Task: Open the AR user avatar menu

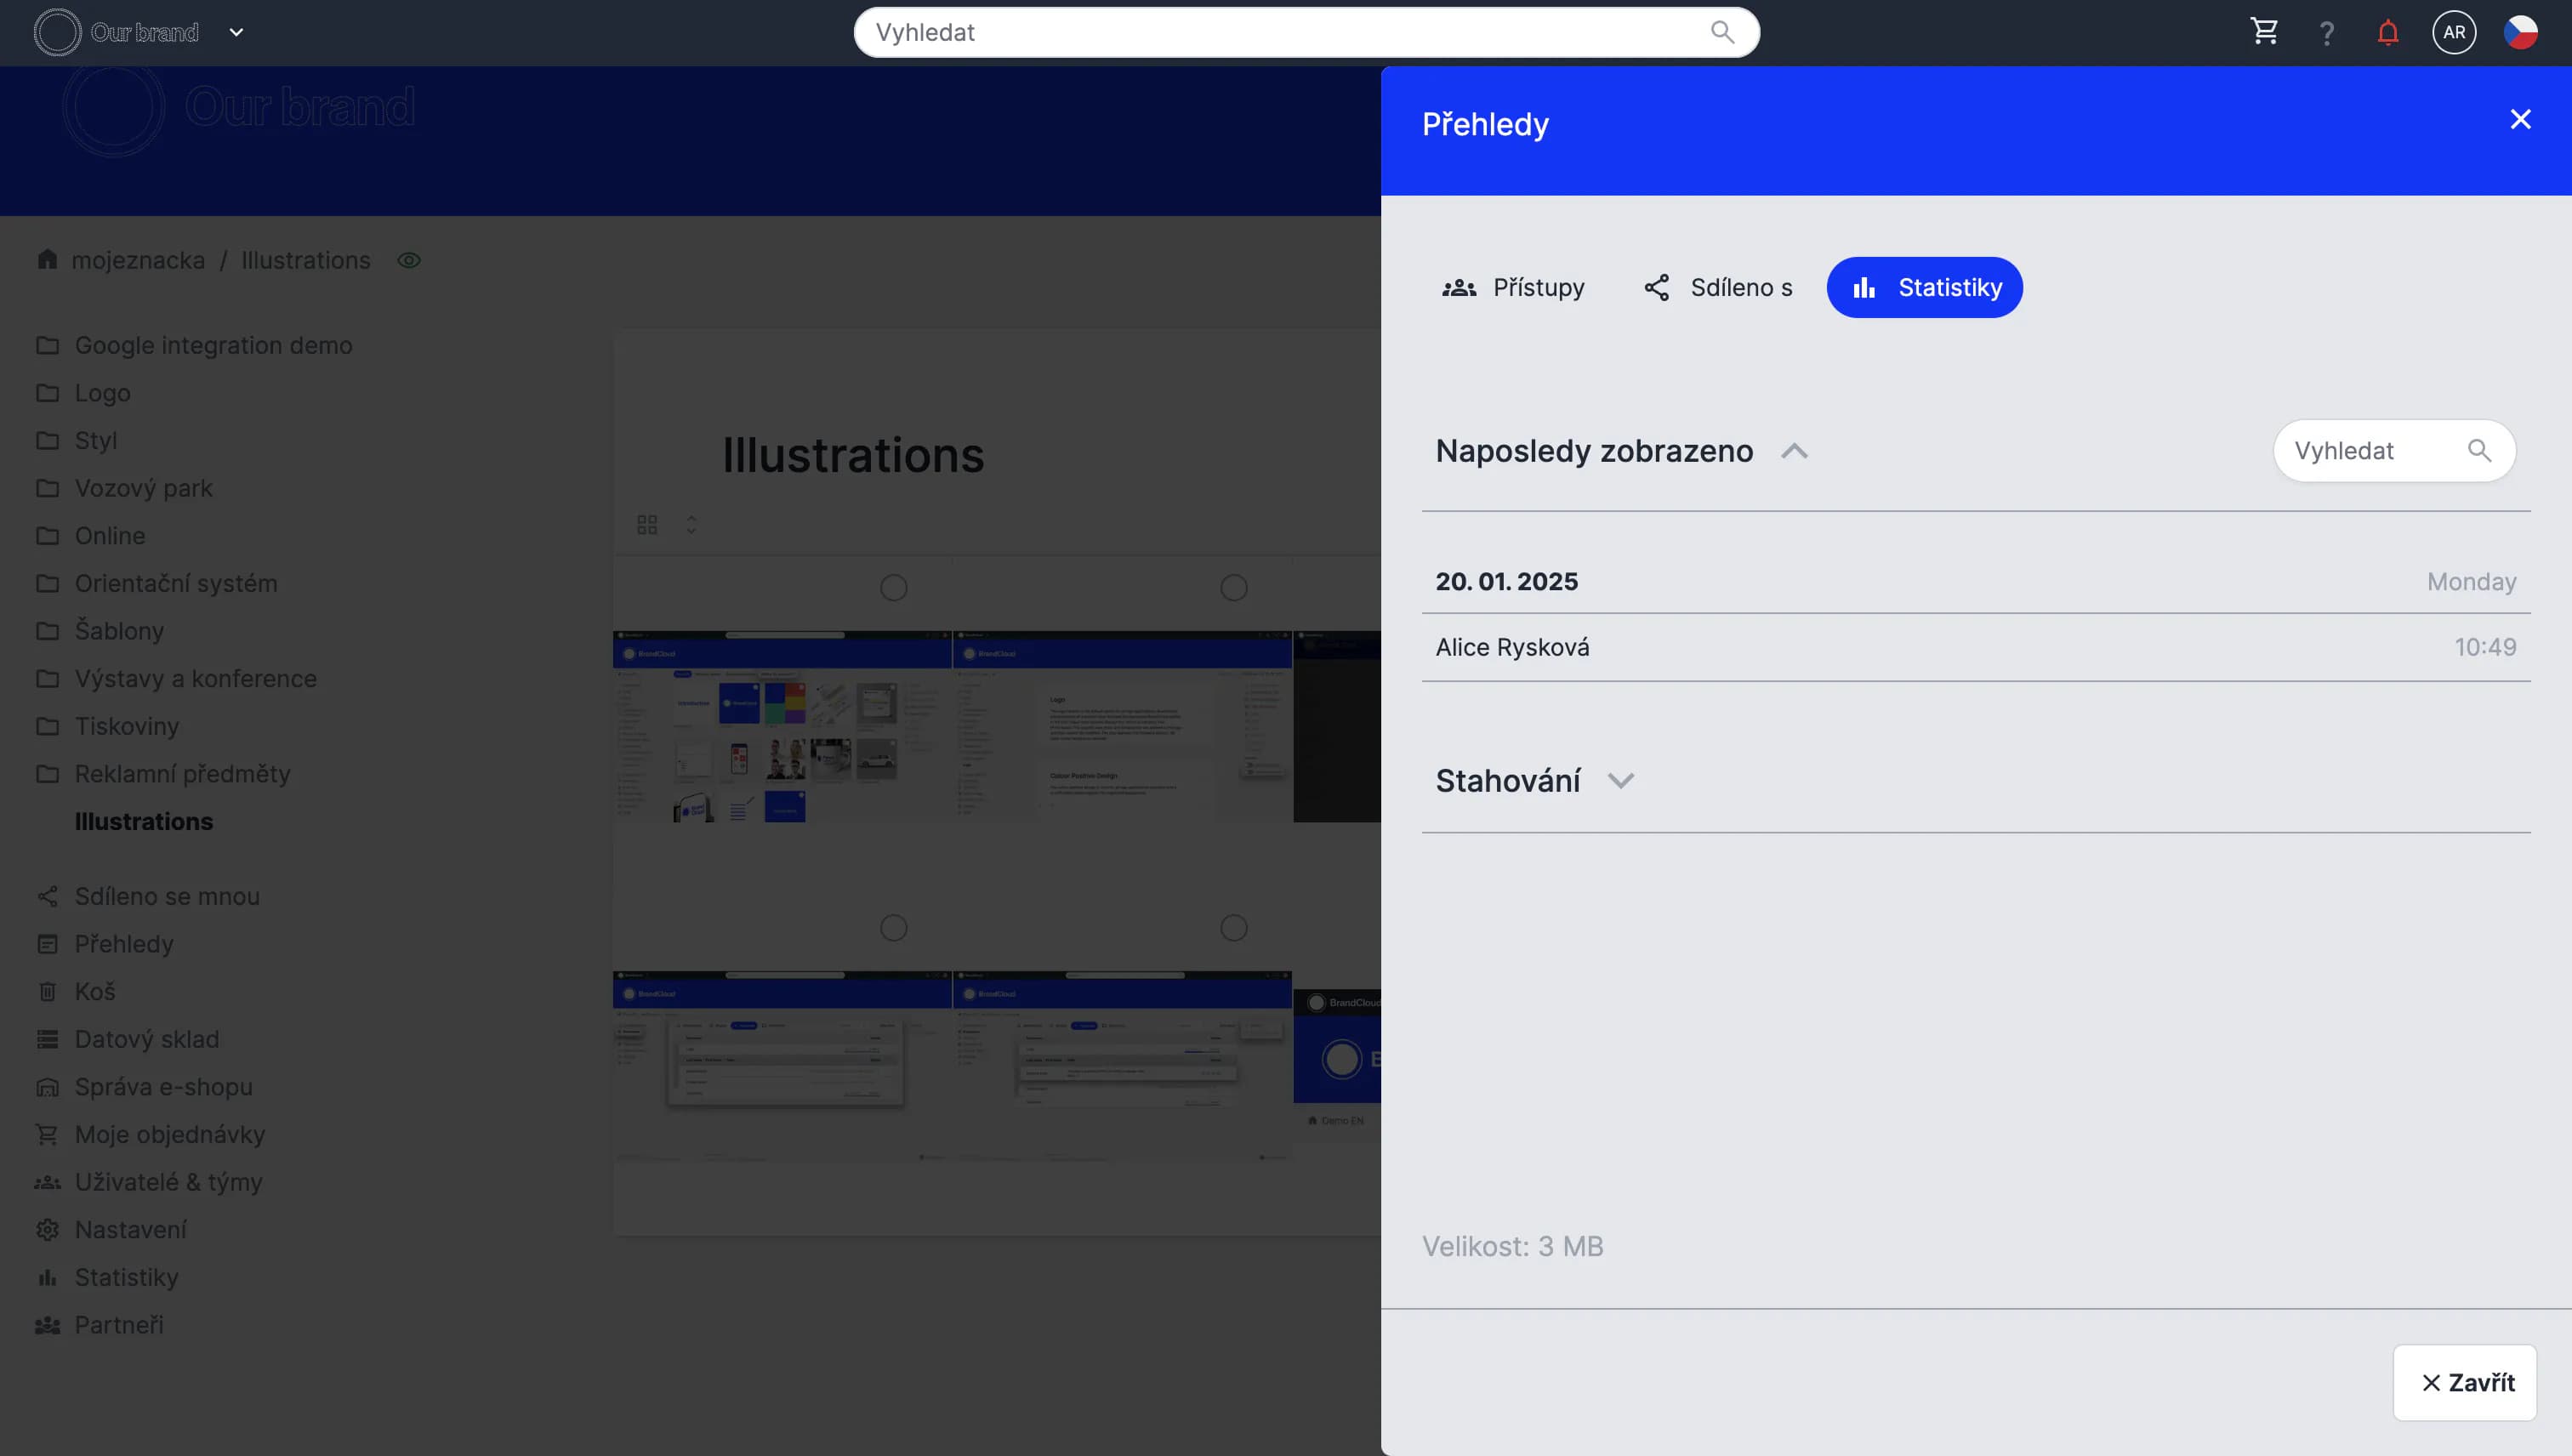Action: (x=2454, y=32)
